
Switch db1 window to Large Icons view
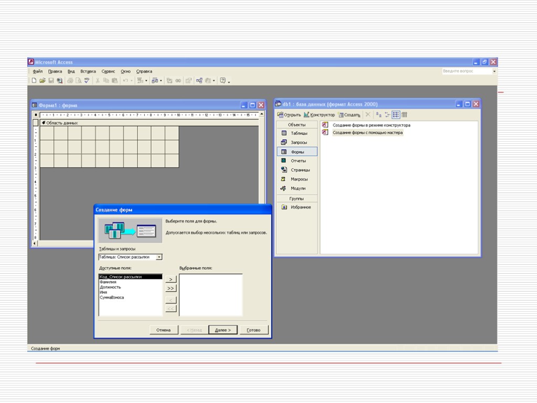coord(379,114)
